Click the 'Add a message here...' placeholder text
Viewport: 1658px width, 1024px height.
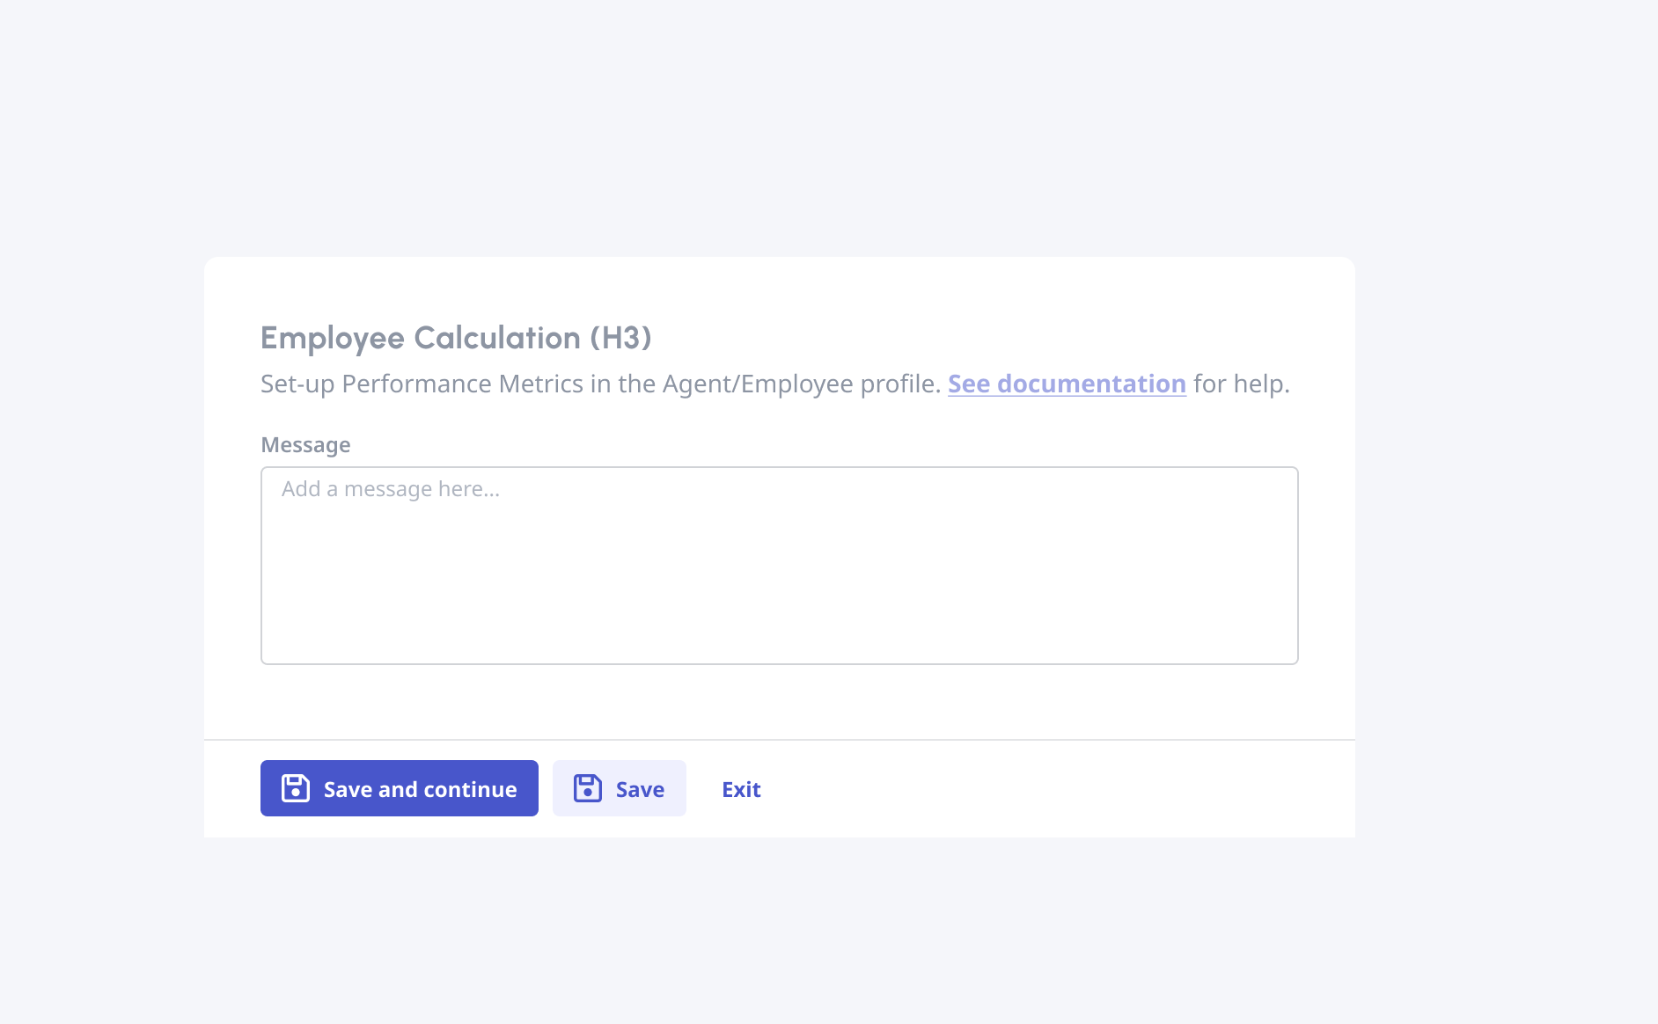(x=391, y=489)
